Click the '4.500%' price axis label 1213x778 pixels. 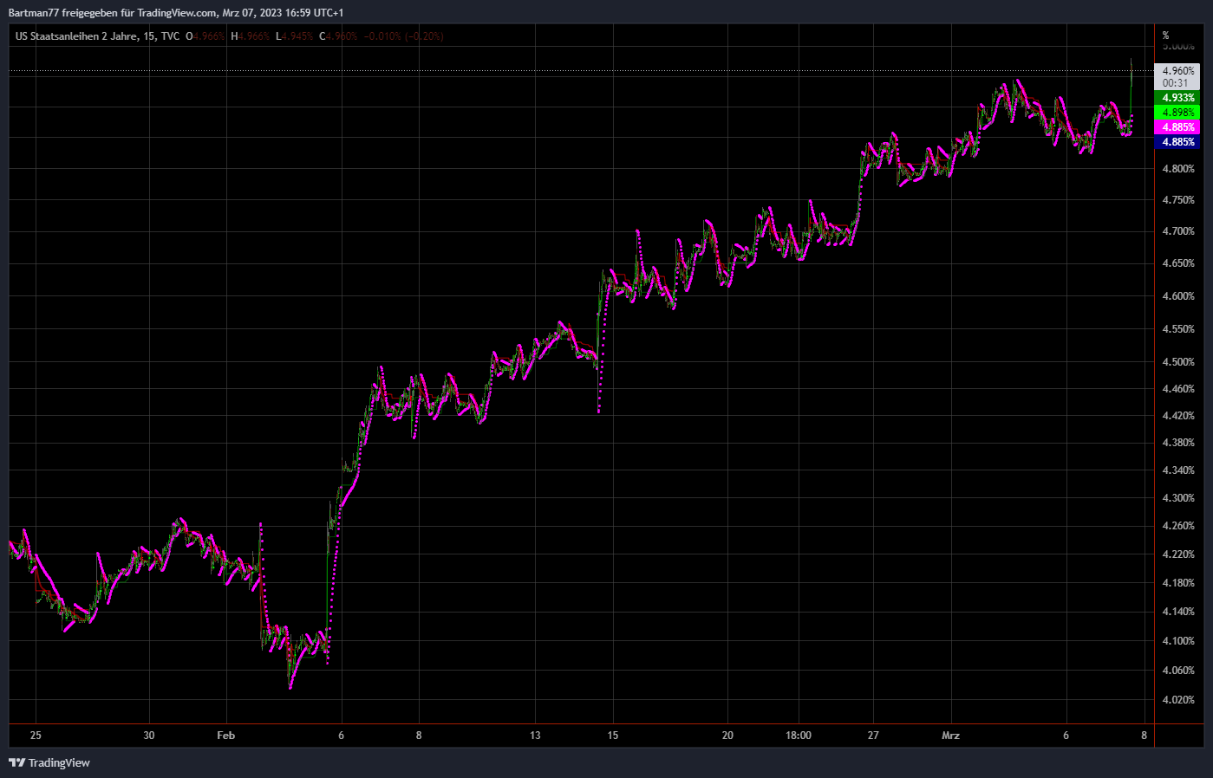click(1178, 362)
